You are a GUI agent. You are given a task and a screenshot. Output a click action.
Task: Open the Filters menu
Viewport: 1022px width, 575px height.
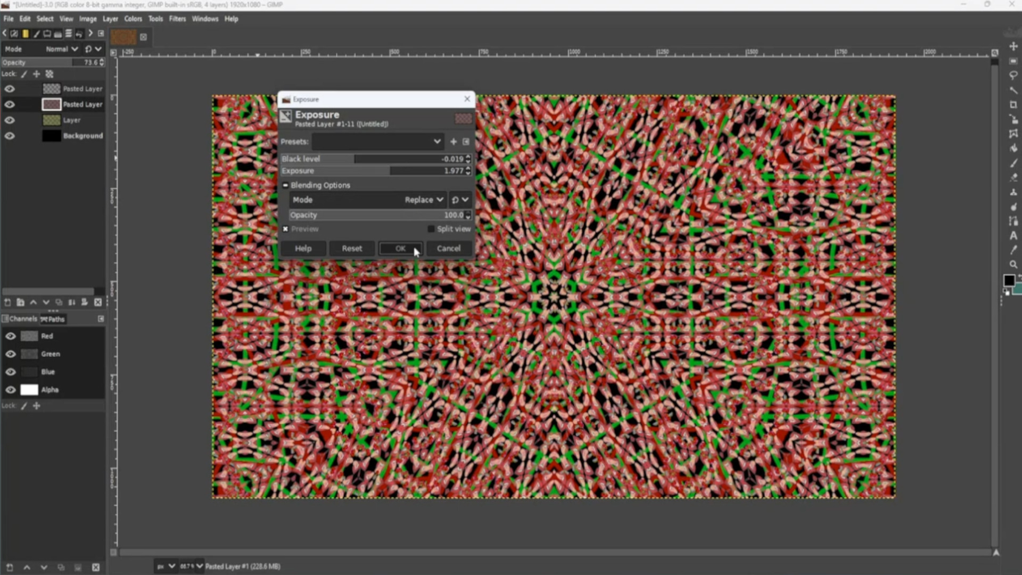click(177, 19)
